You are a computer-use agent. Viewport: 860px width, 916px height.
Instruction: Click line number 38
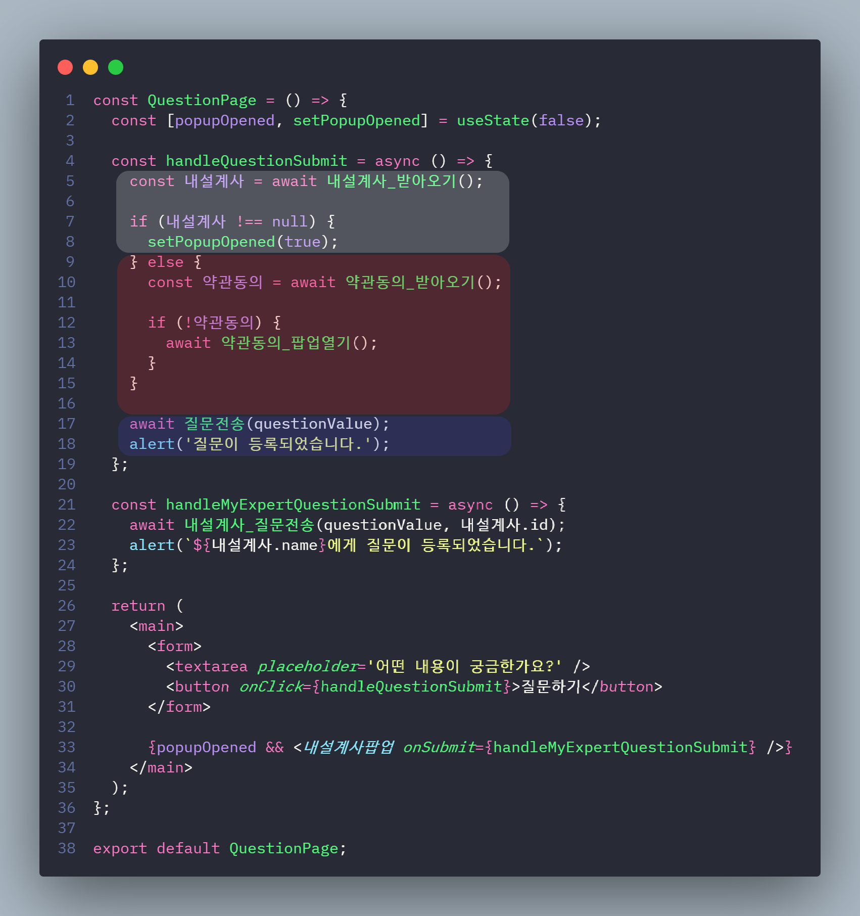click(x=67, y=849)
